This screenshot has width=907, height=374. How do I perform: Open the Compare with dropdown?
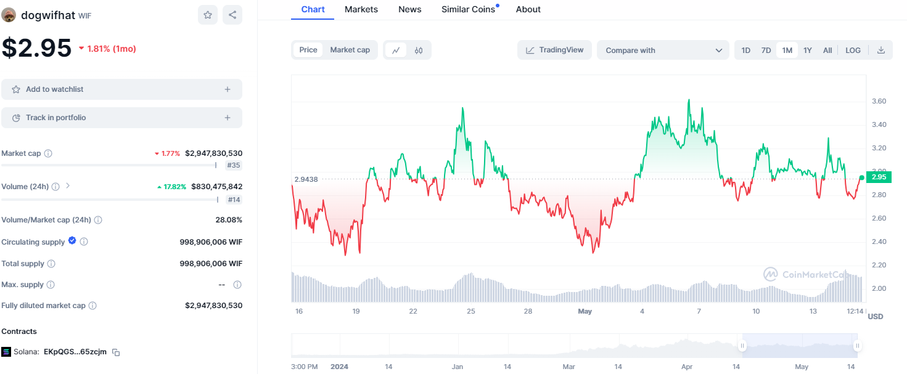click(663, 51)
